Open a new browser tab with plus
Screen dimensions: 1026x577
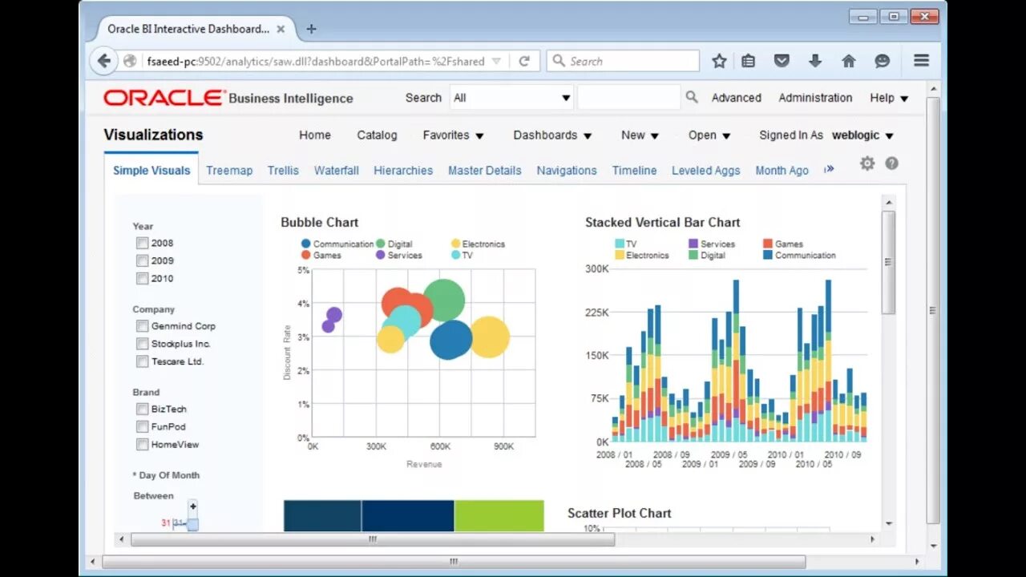[311, 29]
